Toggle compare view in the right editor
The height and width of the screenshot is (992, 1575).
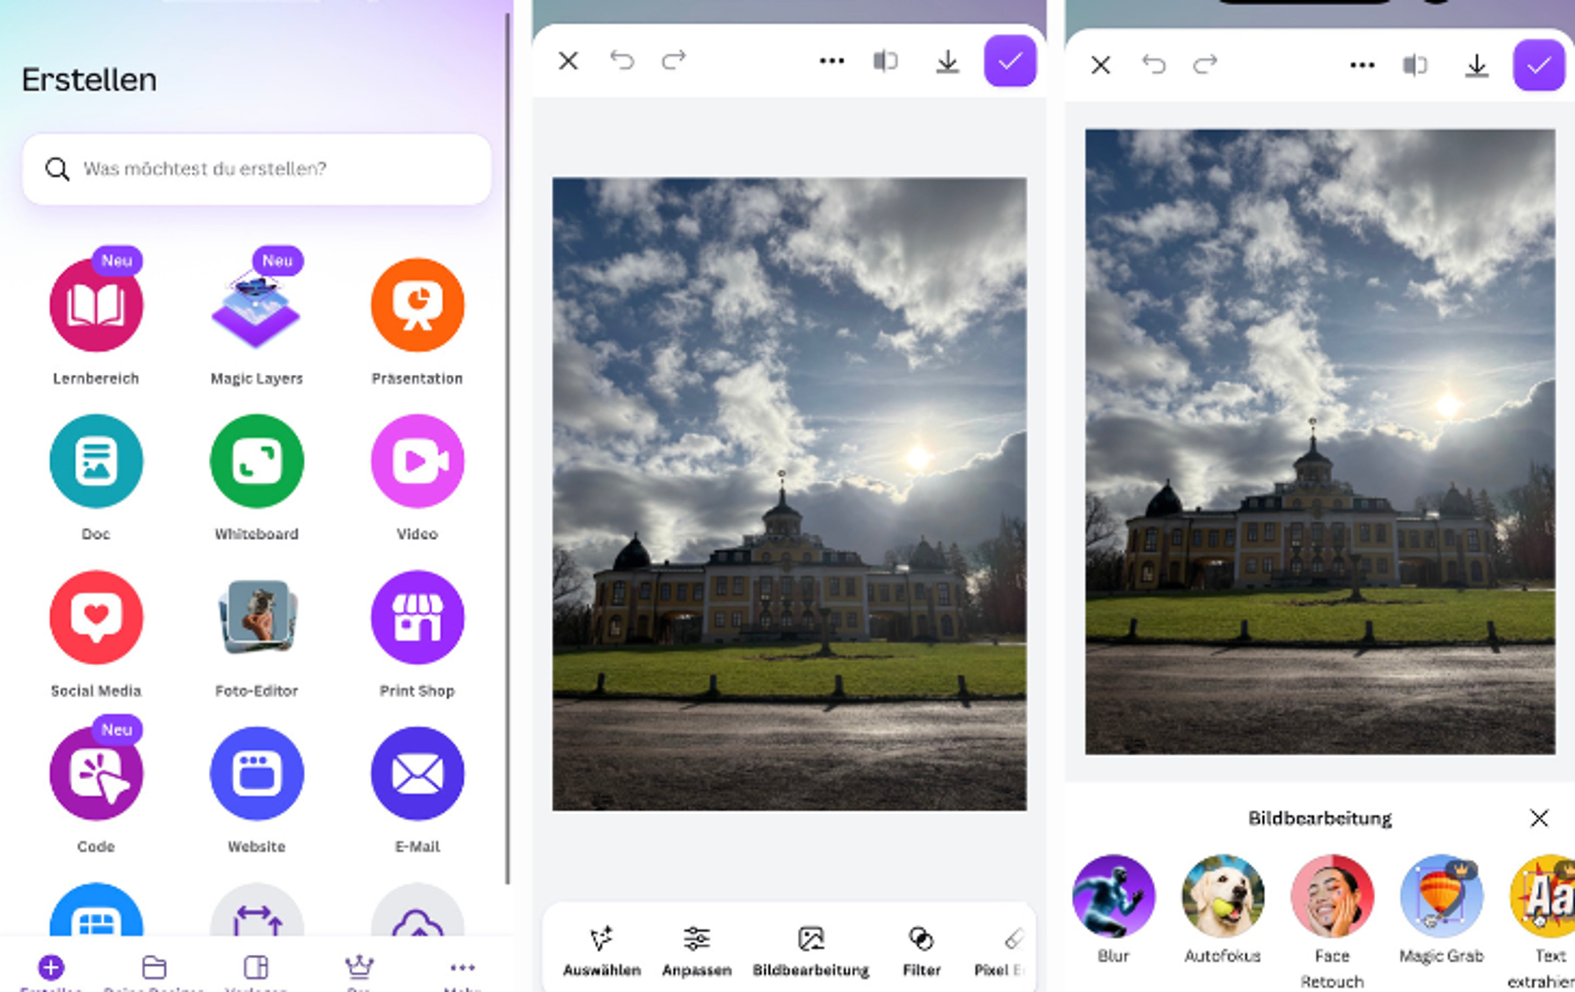tap(1415, 65)
